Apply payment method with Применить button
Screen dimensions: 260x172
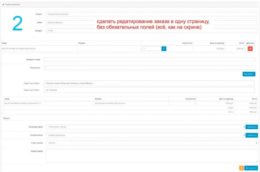tap(252, 135)
